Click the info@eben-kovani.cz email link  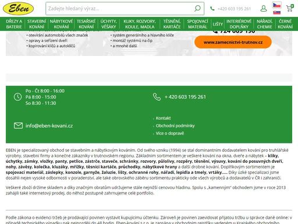click(x=49, y=125)
